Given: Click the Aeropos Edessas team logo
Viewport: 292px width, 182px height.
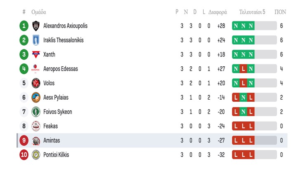Looking at the screenshot, I should click(36, 69).
